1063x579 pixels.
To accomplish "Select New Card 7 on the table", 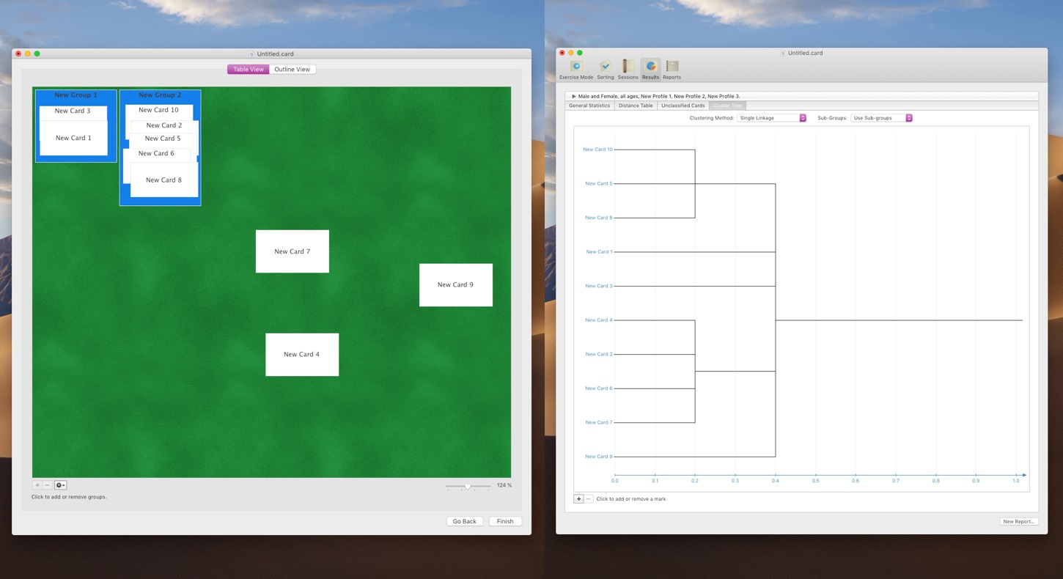I will [x=292, y=251].
